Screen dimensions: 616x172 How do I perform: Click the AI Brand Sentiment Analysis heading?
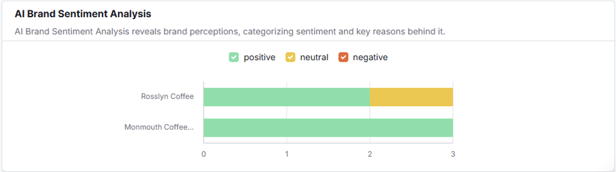pyautogui.click(x=83, y=14)
